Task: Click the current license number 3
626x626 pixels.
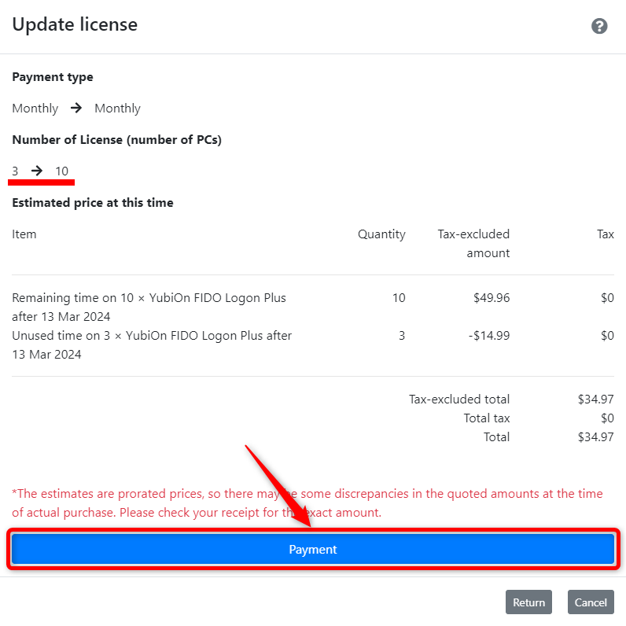Action: [x=15, y=171]
